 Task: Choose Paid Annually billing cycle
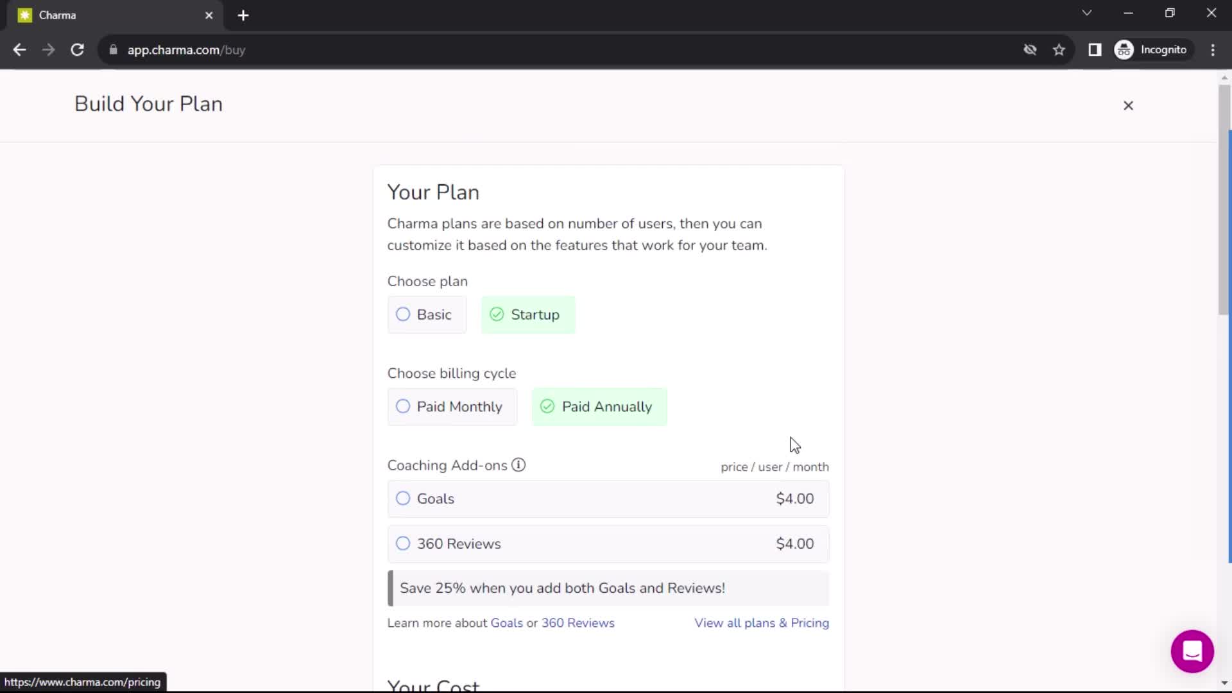(x=599, y=407)
